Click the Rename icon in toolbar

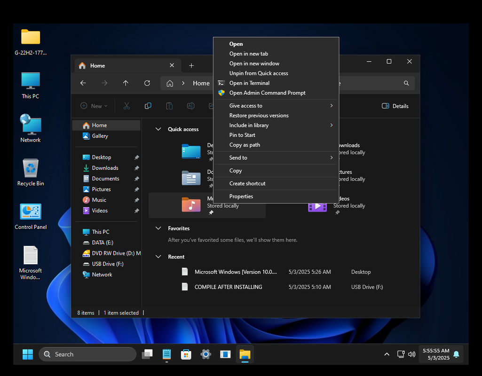click(x=190, y=106)
